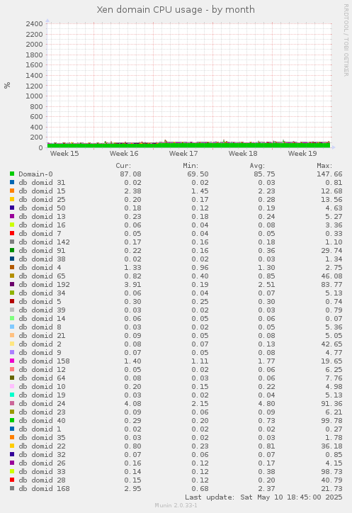
Task: Select the db domid 25 legend label
Action: point(42,200)
